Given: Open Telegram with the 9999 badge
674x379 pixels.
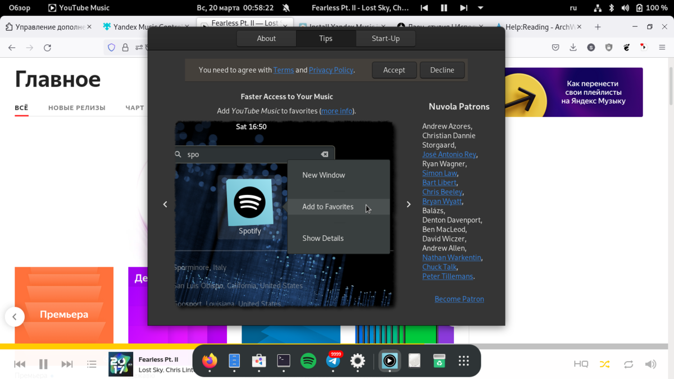Looking at the screenshot, I should point(333,361).
